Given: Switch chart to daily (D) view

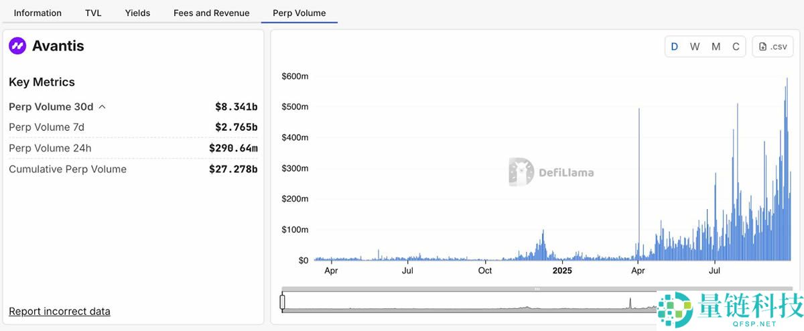Looking at the screenshot, I should 675,46.
